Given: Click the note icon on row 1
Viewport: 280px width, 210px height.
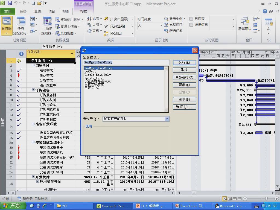Looking at the screenshot, I should pyautogui.click(x=19, y=60).
